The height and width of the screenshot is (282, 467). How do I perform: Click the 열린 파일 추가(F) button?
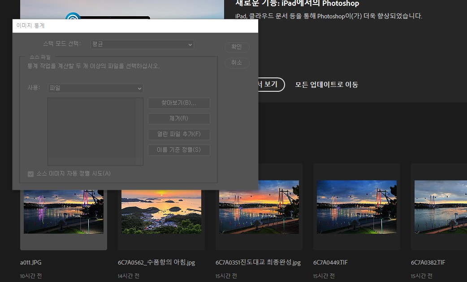(x=179, y=134)
